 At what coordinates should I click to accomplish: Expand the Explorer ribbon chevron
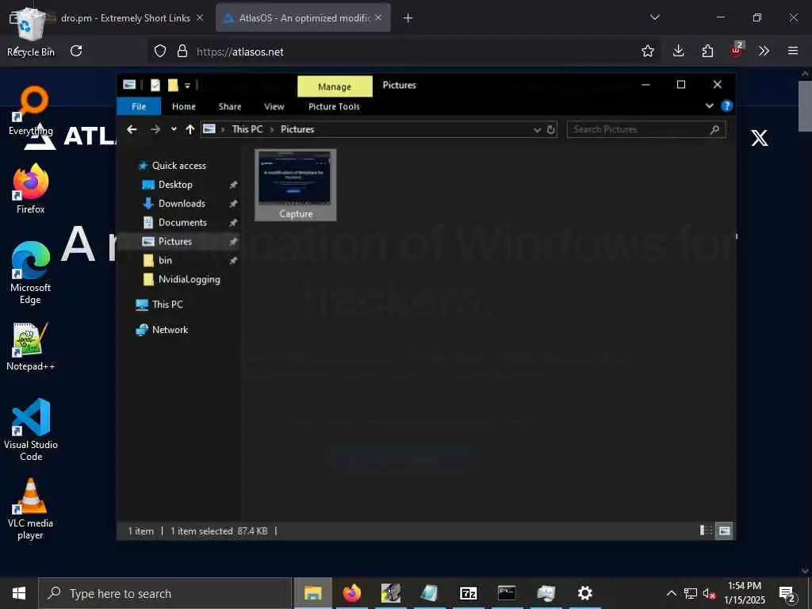click(x=709, y=106)
